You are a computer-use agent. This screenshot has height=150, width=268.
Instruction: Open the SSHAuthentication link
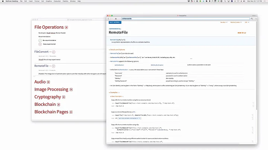pyautogui.click(x=157, y=65)
